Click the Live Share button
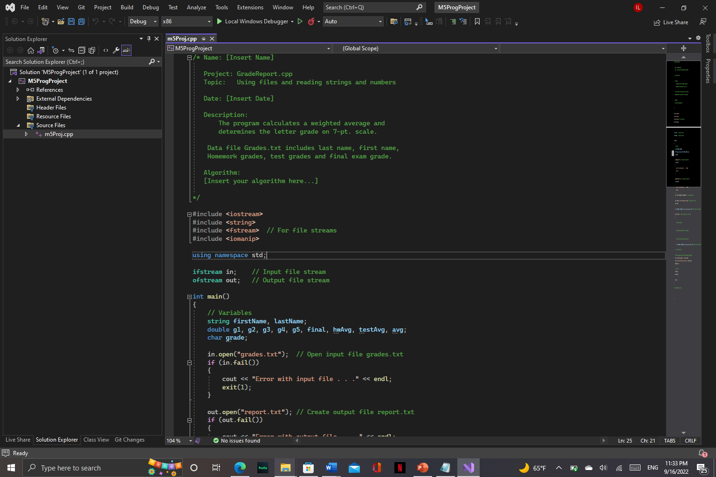This screenshot has height=477, width=716. (671, 22)
